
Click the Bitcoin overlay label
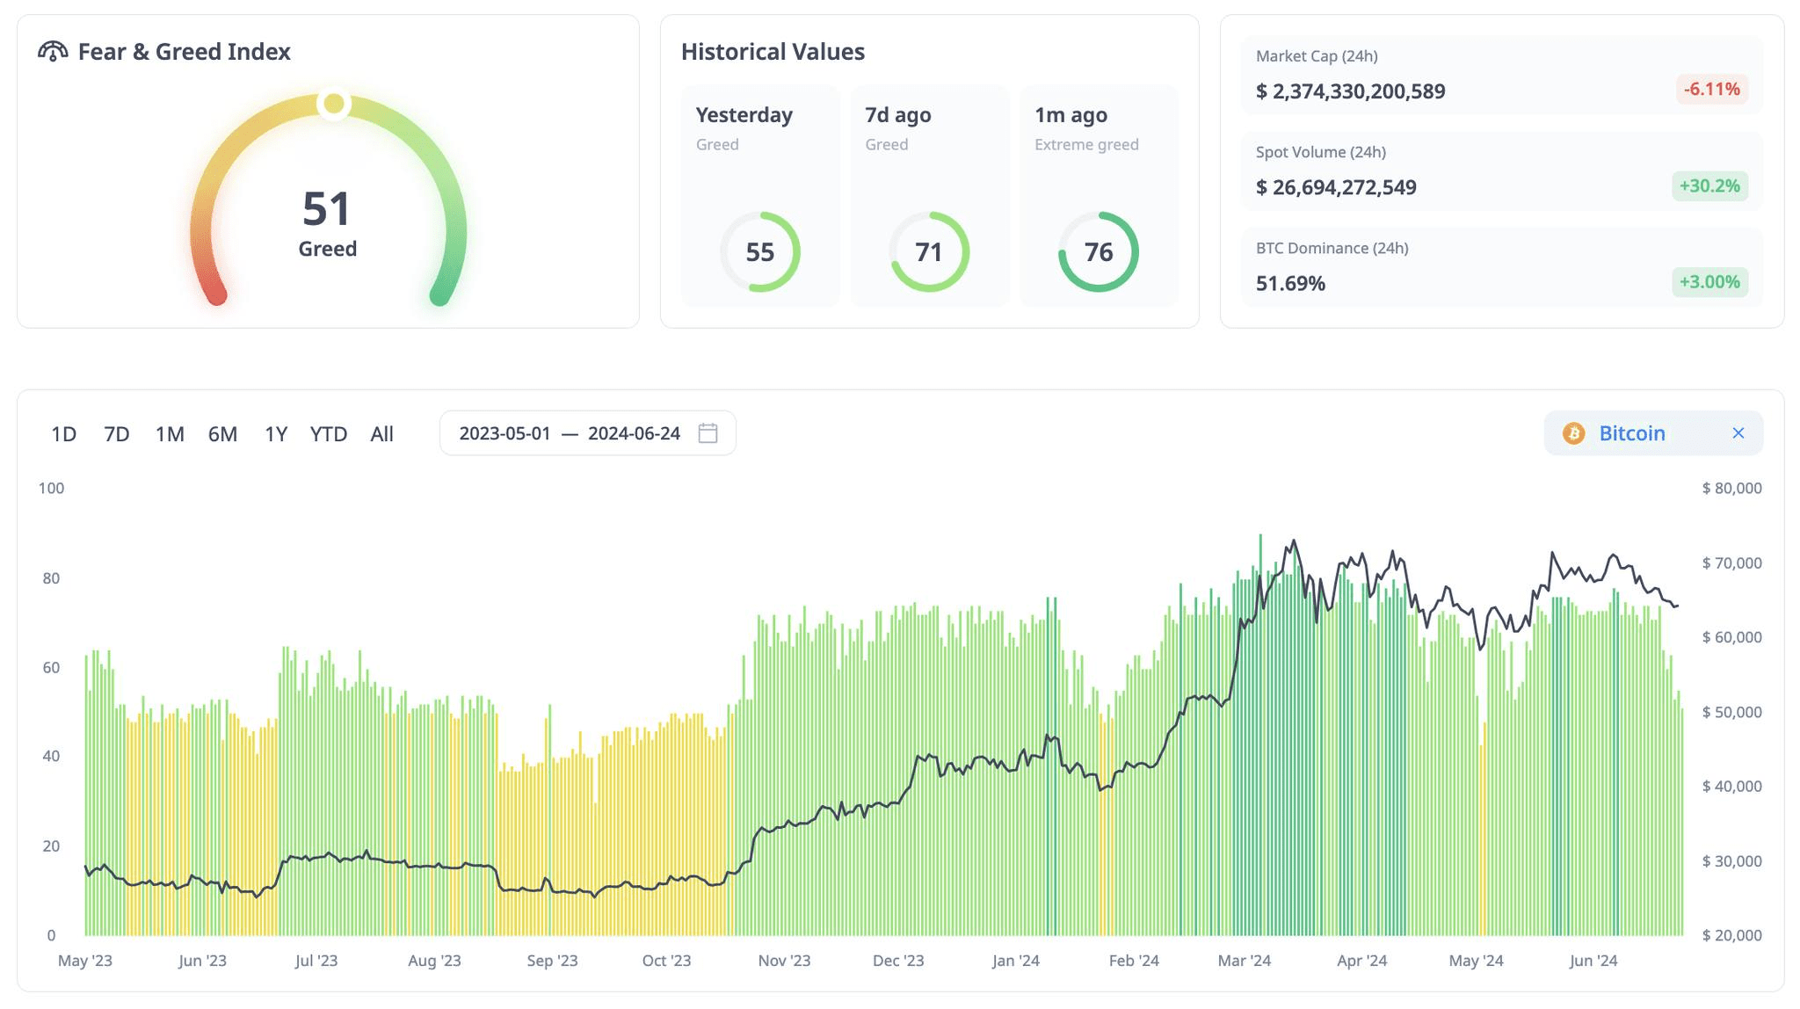[1631, 433]
